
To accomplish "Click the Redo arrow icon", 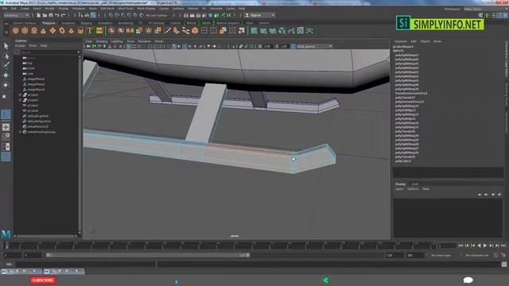I will coord(63,15).
